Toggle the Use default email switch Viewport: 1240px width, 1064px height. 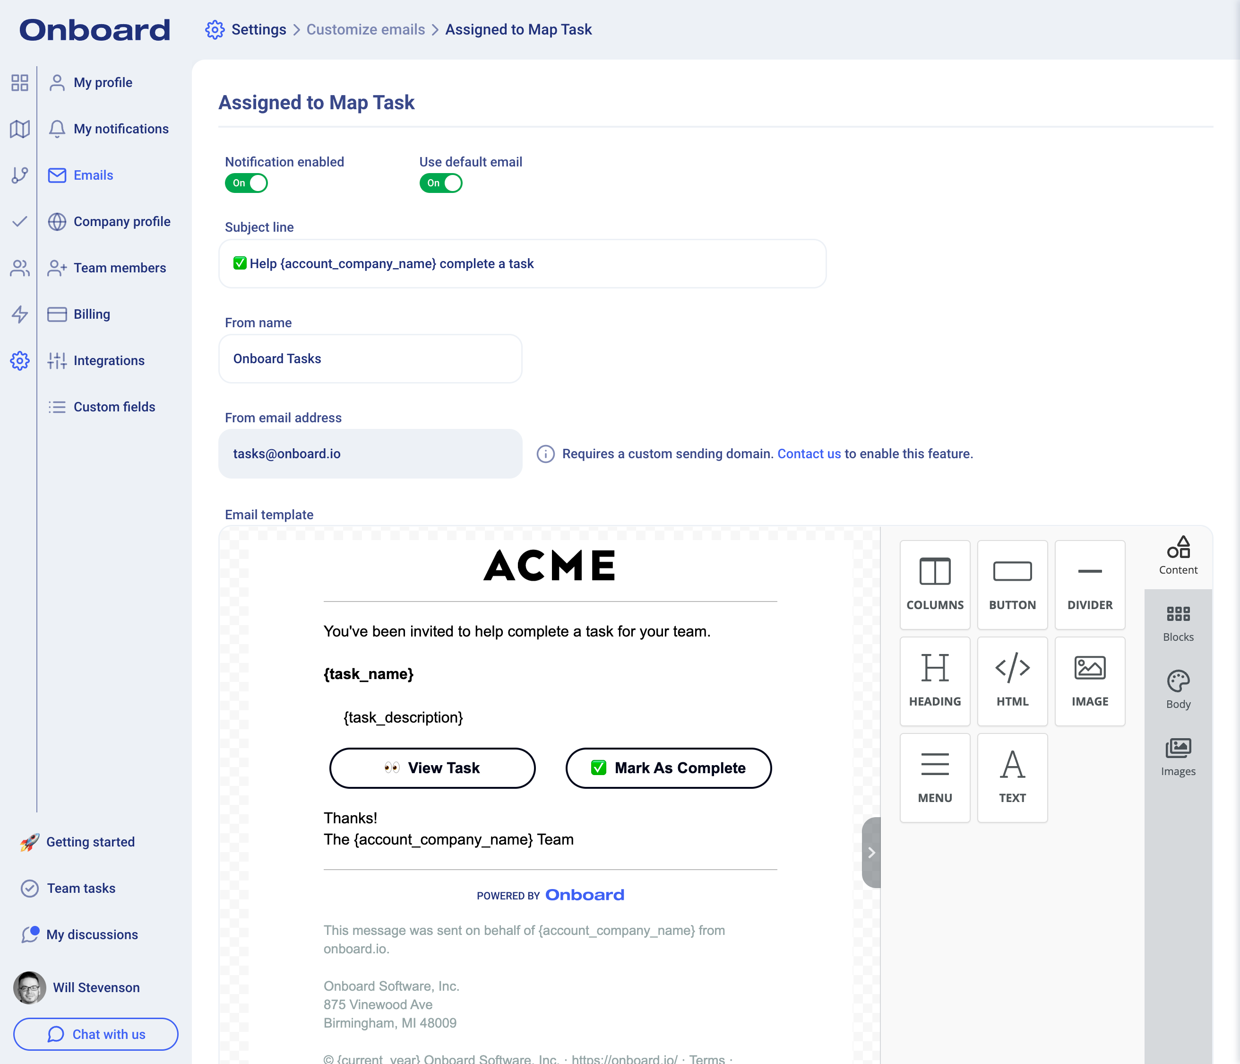pyautogui.click(x=440, y=183)
